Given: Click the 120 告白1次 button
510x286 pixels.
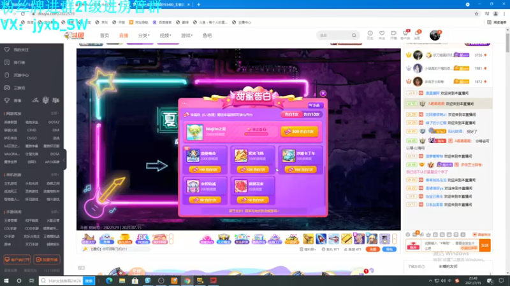Looking at the screenshot, I should click(x=252, y=170).
